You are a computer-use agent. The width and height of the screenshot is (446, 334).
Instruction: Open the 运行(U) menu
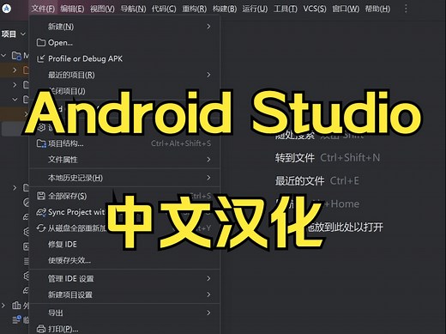(255, 9)
